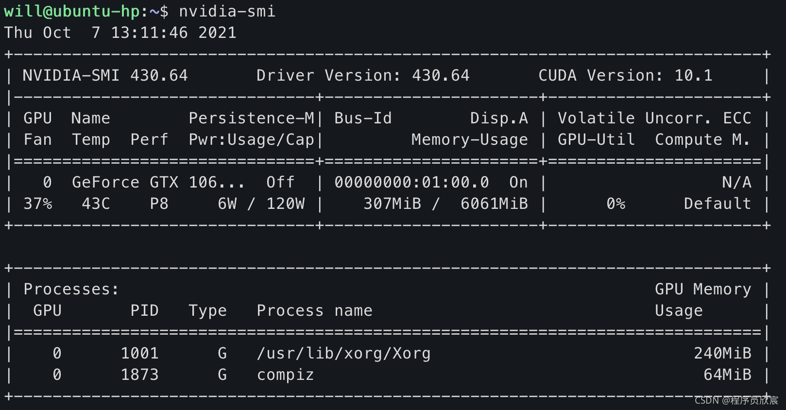Click the 'nvidia-smi' command text

227,11
